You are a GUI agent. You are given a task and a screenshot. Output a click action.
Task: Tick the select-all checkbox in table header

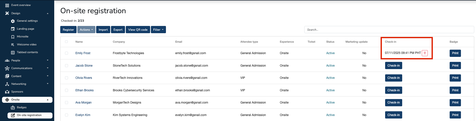coord(67,42)
